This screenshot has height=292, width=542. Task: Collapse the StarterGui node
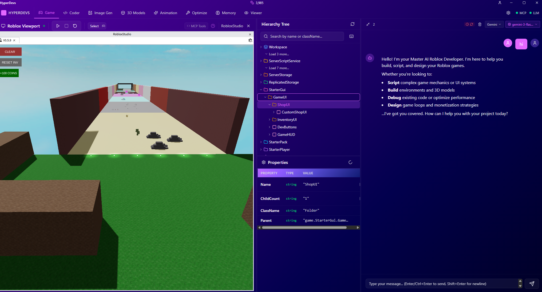(x=261, y=90)
